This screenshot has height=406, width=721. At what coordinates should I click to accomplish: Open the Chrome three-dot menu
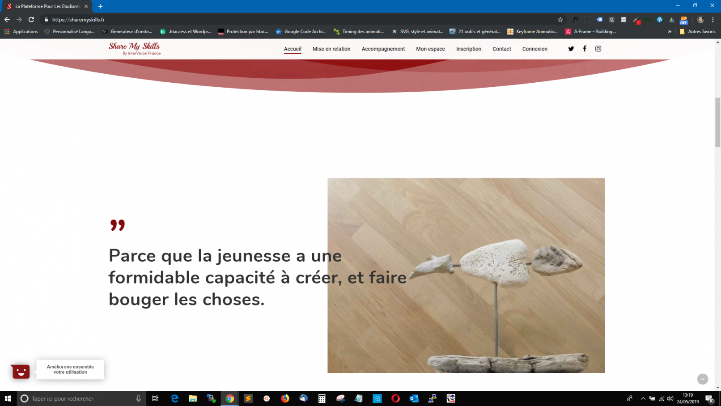click(713, 20)
